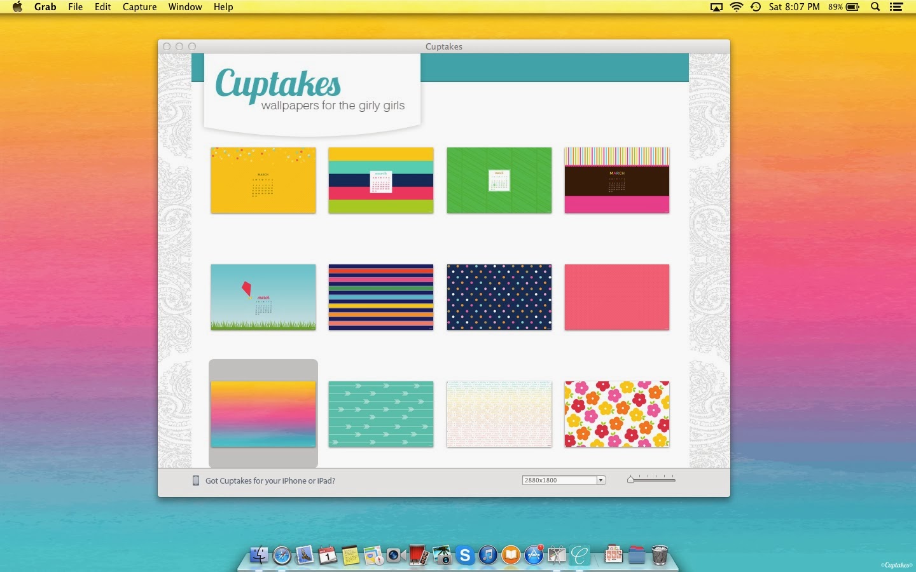Click the clock showing Sat 8:07 PM

(794, 7)
